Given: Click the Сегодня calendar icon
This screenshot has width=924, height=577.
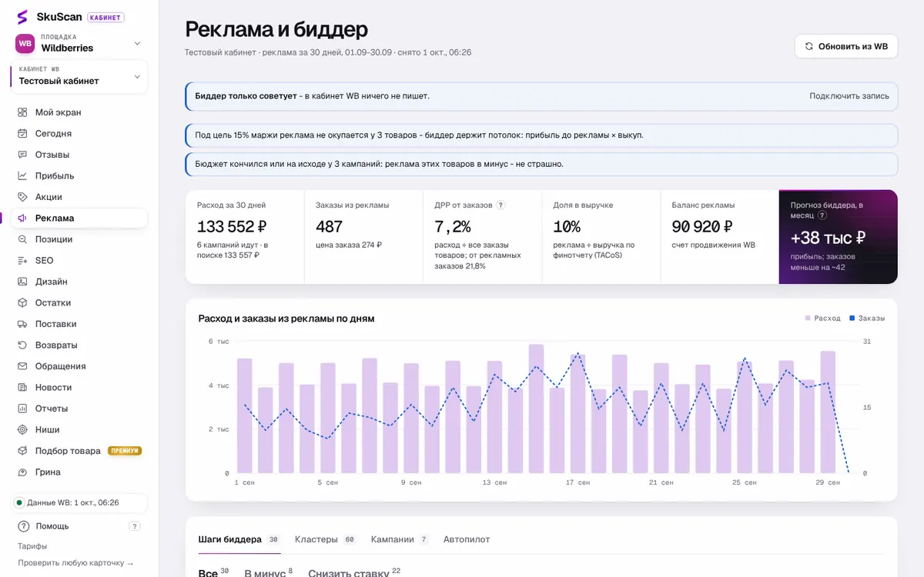Looking at the screenshot, I should click(x=22, y=133).
